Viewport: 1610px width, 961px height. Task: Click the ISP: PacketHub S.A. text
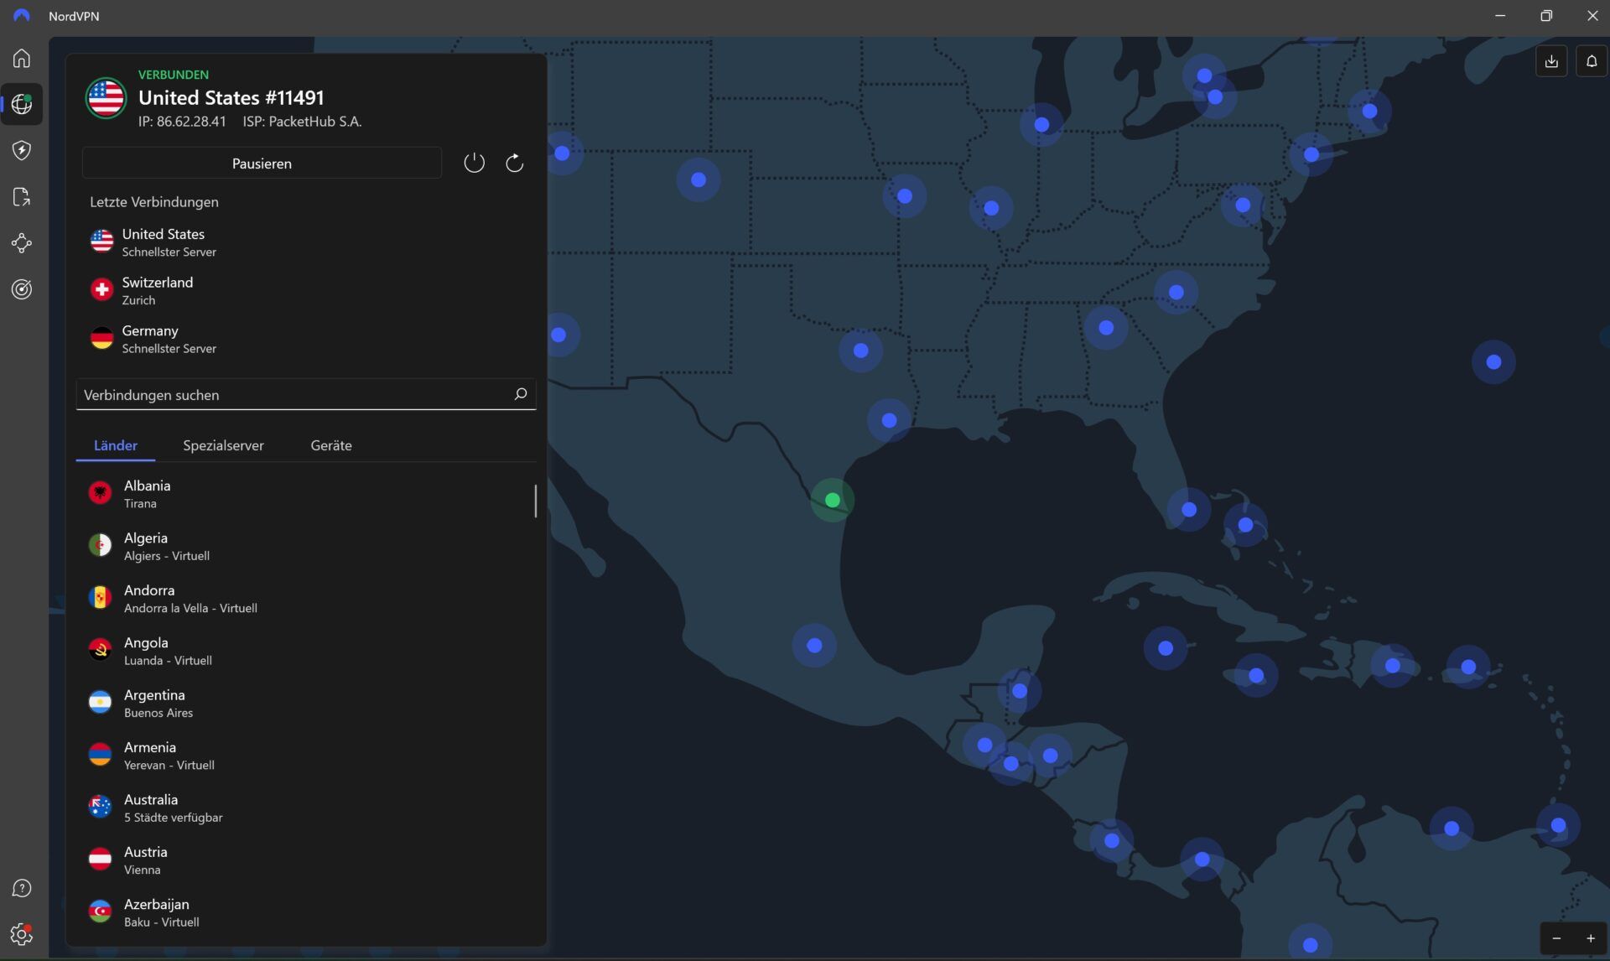click(302, 122)
